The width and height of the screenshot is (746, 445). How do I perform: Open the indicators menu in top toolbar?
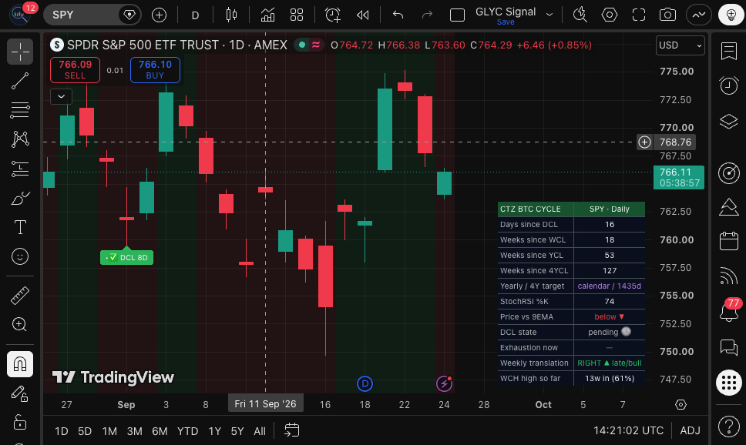click(267, 15)
